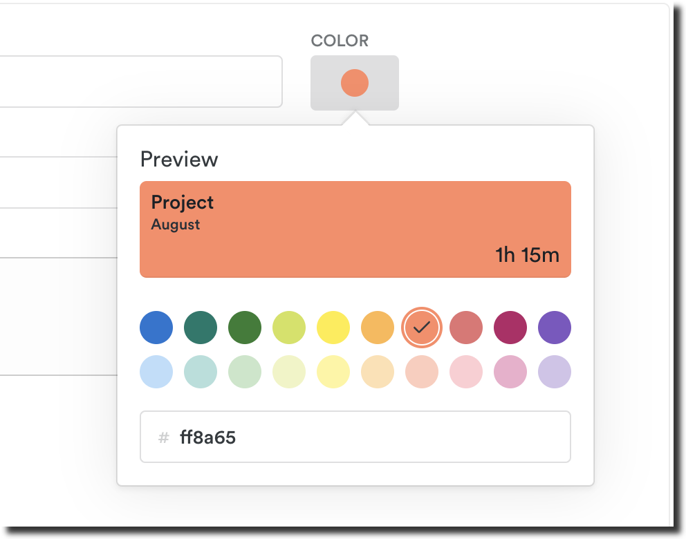Click the Project August preview card
The height and width of the screenshot is (539, 686).
[355, 229]
